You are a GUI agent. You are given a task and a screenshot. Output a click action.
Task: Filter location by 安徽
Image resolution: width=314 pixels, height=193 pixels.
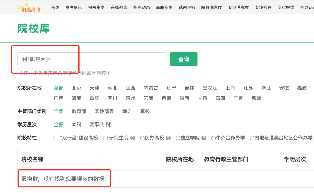pyautogui.click(x=284, y=88)
